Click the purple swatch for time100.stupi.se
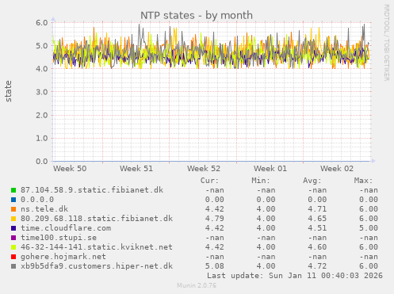The image size is (394, 294). (x=13, y=238)
